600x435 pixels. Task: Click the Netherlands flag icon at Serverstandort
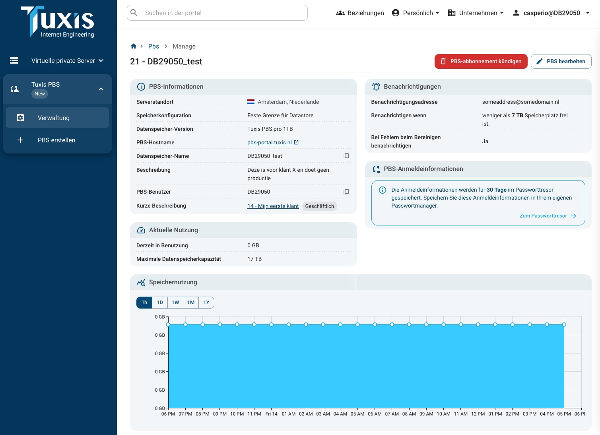[251, 102]
